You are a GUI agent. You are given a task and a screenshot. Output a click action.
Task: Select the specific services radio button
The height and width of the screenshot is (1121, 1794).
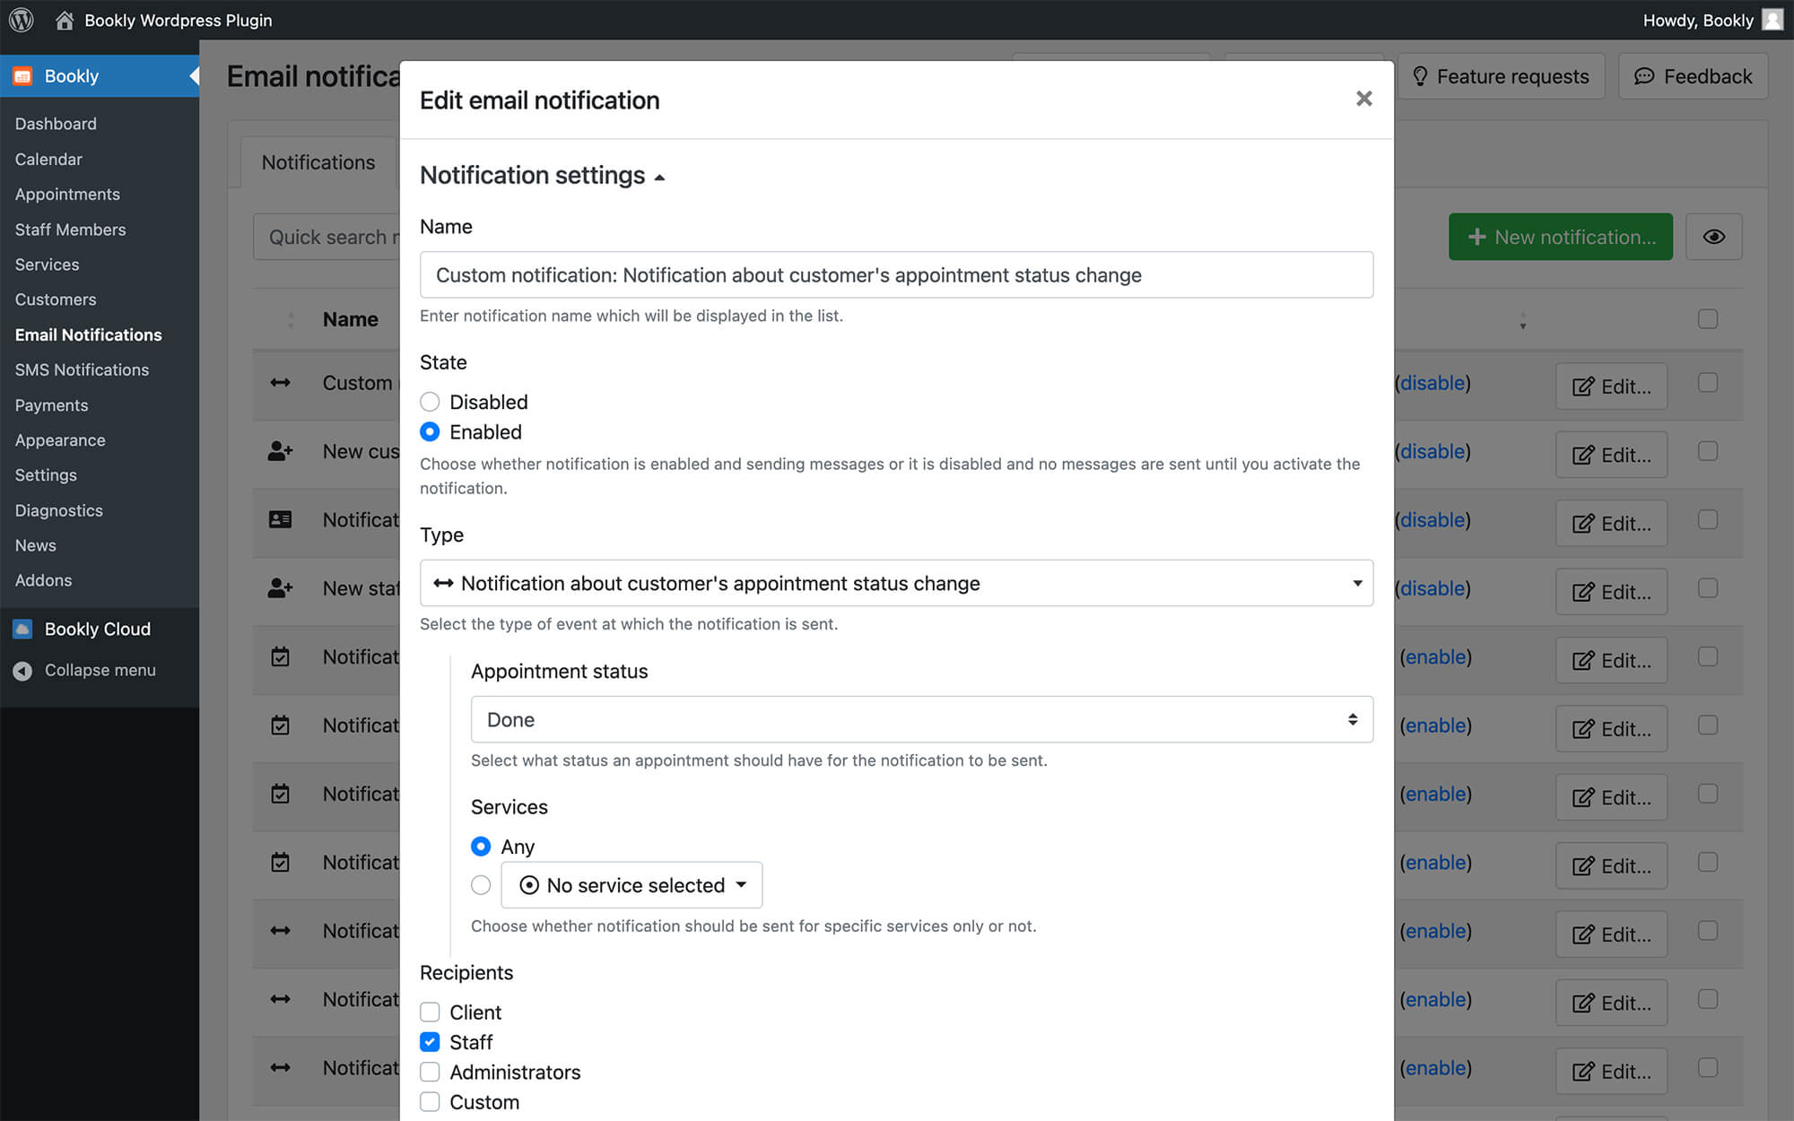(481, 885)
